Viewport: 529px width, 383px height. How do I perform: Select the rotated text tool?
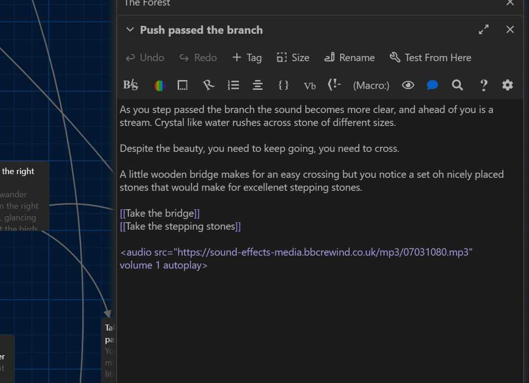click(x=208, y=85)
